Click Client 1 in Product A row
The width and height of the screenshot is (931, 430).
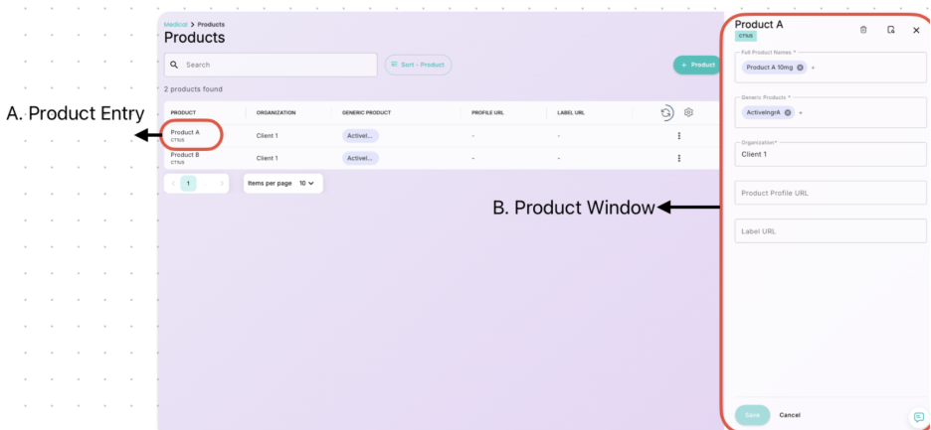point(268,136)
